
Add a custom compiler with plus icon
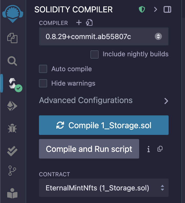coord(79,23)
